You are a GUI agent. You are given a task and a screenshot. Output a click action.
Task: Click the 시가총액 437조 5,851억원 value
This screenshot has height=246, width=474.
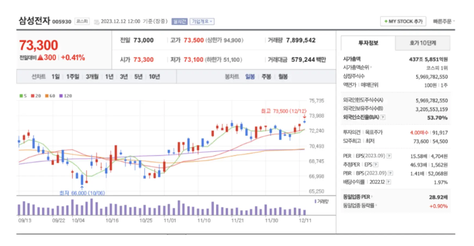click(428, 59)
